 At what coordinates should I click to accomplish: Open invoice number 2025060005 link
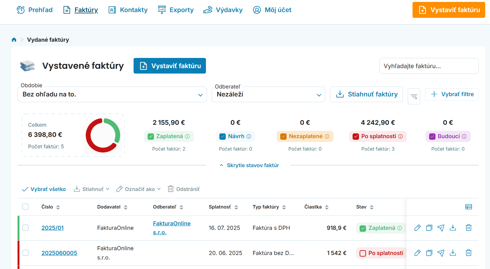tap(59, 253)
